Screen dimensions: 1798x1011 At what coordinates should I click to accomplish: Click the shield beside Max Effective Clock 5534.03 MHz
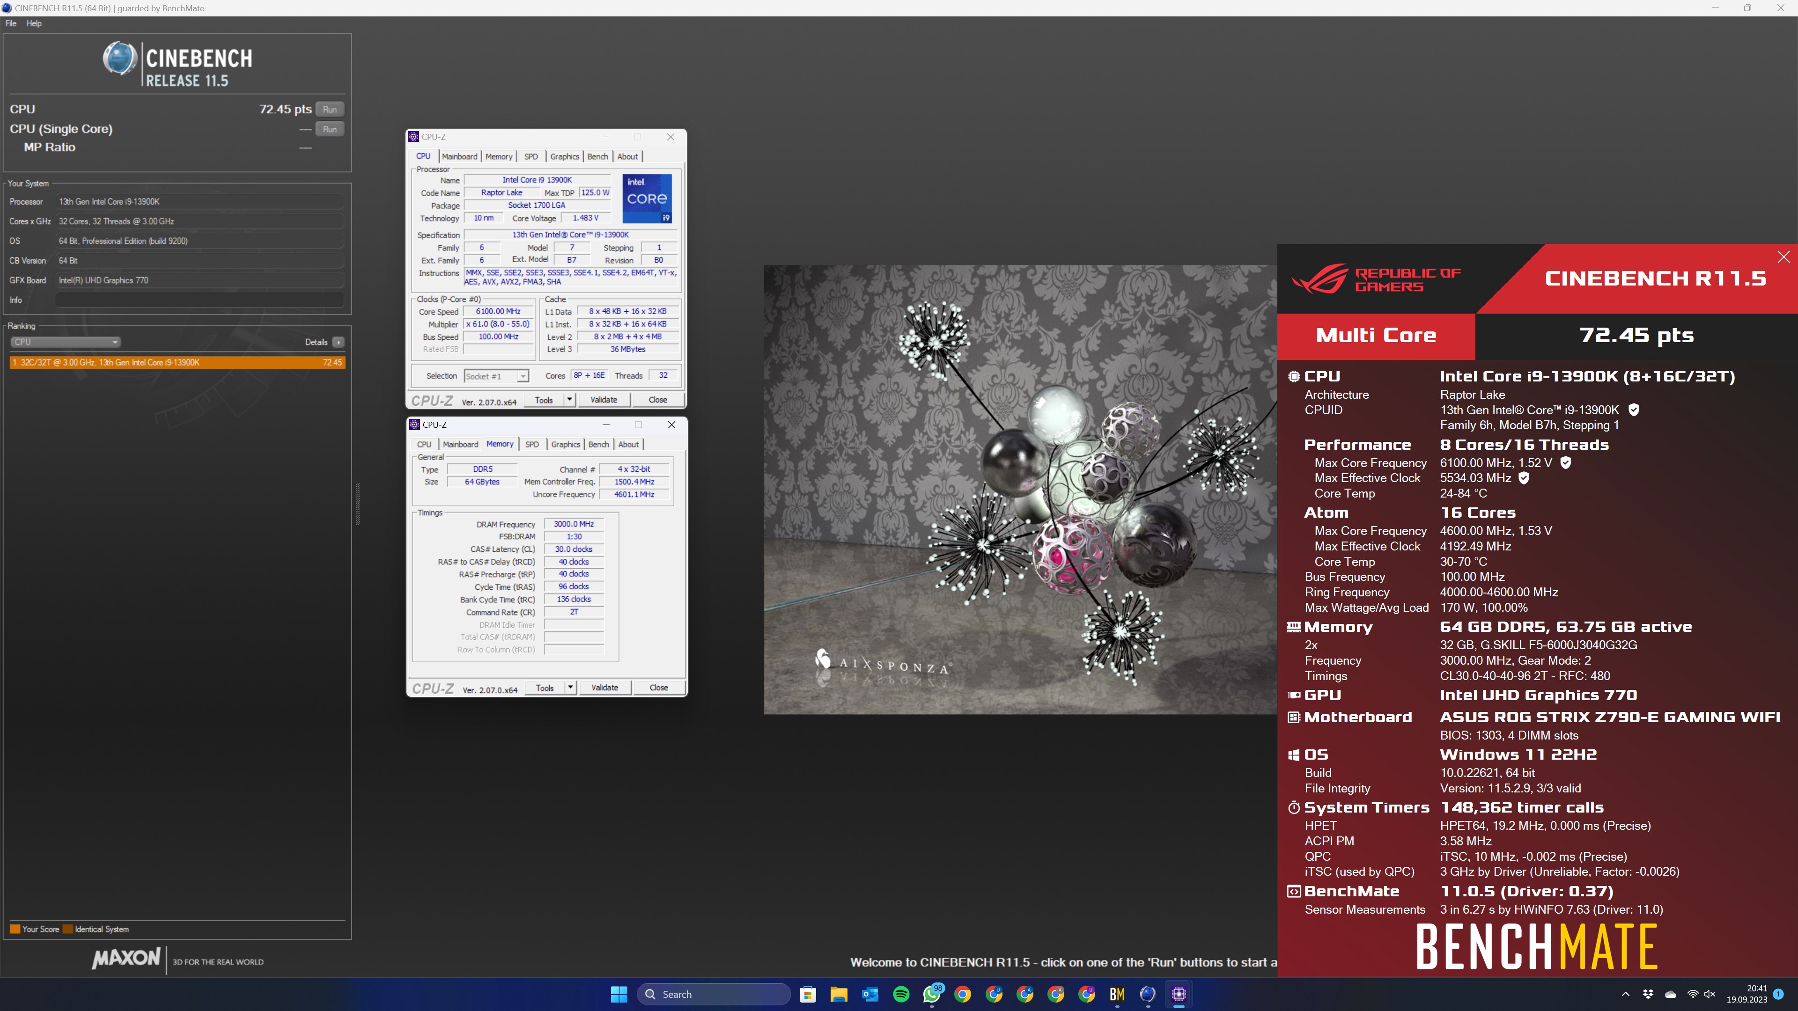[x=1524, y=478]
